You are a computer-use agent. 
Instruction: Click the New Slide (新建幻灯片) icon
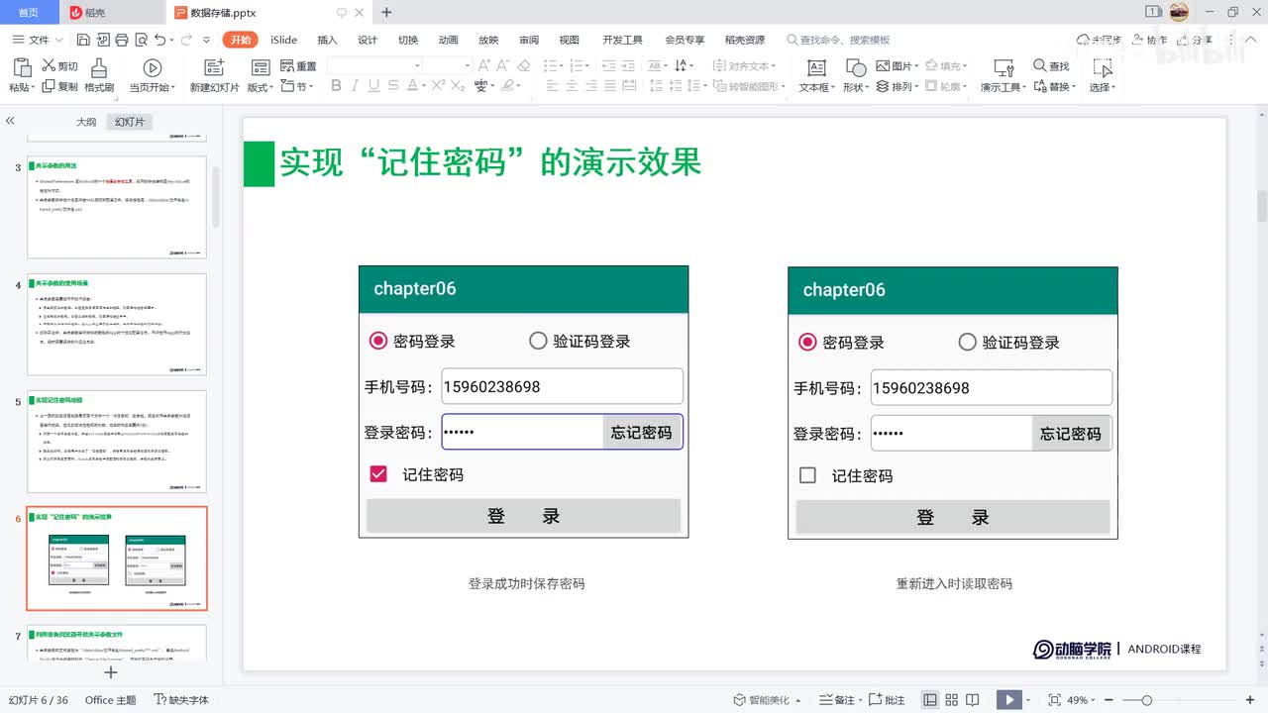(x=214, y=67)
